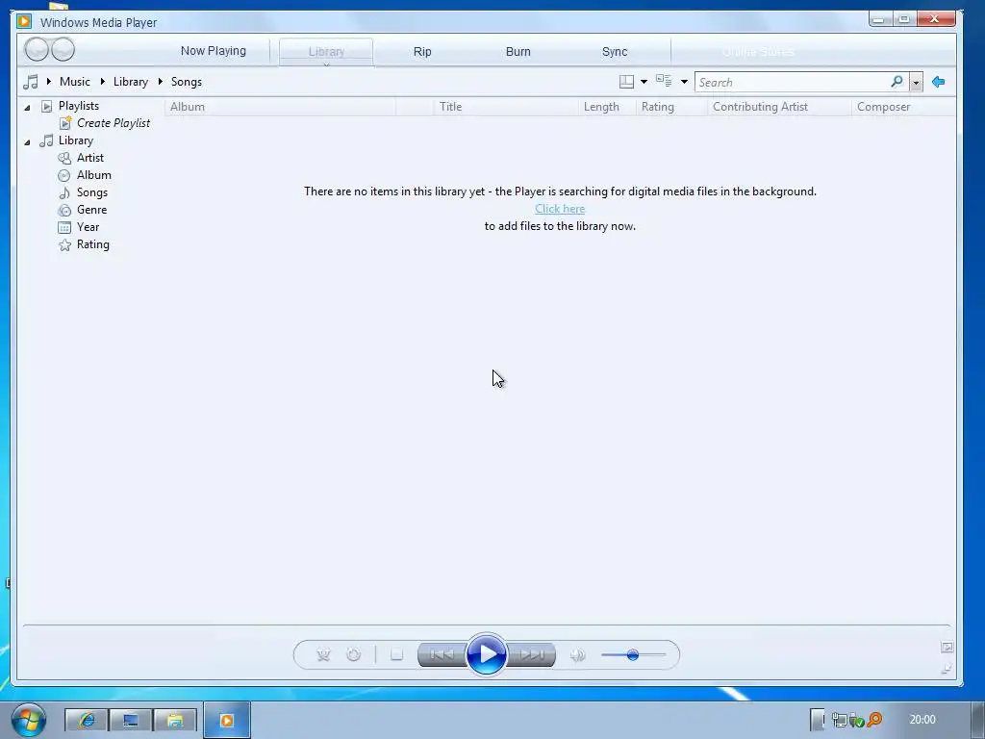Open the Layout Options dropdown arrow
Screen dimensions: 985x739
point(644,82)
